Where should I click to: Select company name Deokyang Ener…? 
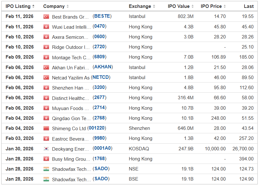tap(70, 149)
